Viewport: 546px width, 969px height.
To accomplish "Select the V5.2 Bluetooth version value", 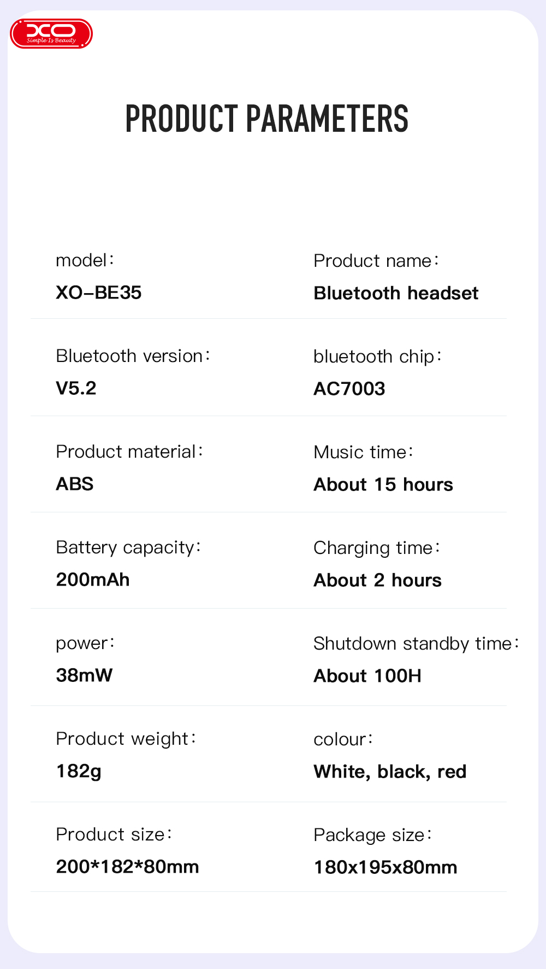I will coord(76,388).
